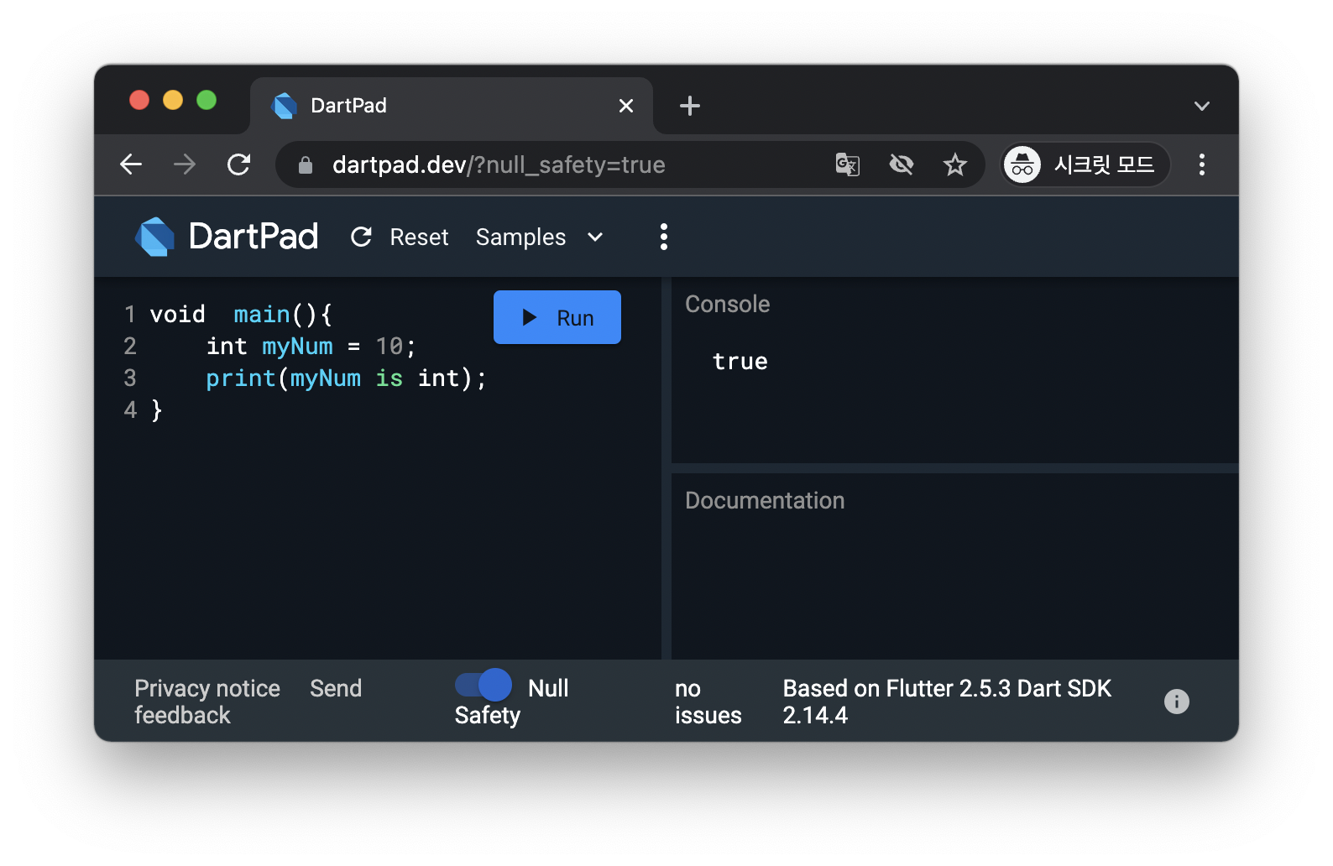The image size is (1333, 866).
Task: Click the print statement on line 3
Action: (346, 378)
